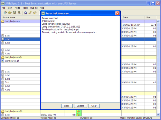This screenshot has width=161, height=120.
Task: Open the Help menu
Action: 42,8
